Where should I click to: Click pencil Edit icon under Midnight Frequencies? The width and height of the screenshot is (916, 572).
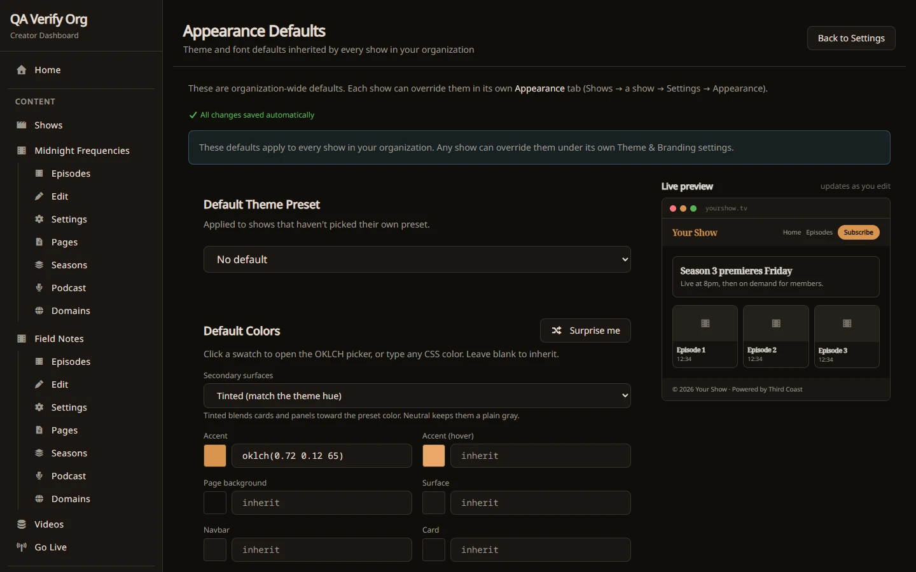click(x=39, y=196)
